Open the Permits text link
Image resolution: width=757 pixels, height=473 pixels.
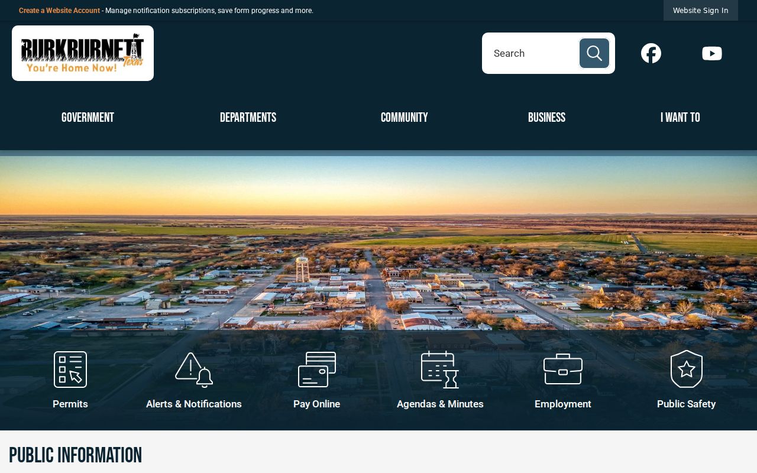[70, 404]
